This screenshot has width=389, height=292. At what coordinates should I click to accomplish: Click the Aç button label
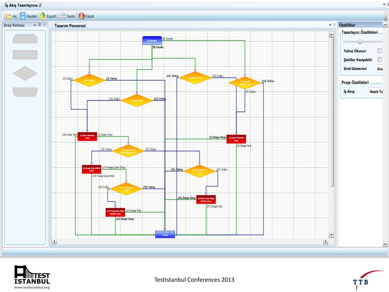tap(15, 16)
